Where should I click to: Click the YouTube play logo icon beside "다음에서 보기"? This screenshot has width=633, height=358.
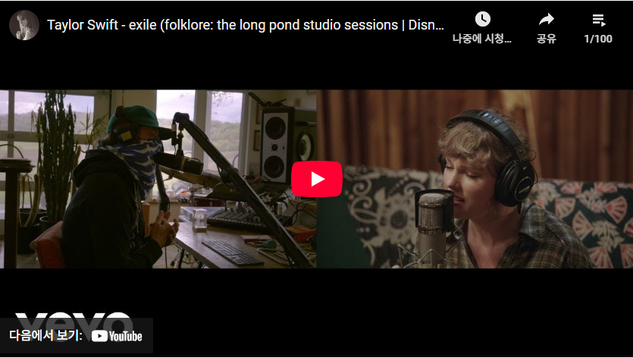coord(99,336)
